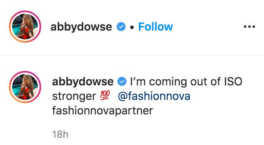This screenshot has width=264, height=145.
Task: Follow the abbydowse account
Action: [155, 27]
